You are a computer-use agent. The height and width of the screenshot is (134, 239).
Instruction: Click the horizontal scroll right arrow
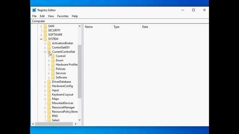[75, 124]
